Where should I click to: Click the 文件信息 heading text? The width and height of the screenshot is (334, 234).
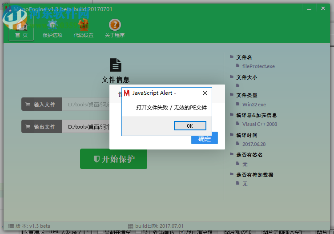116,80
